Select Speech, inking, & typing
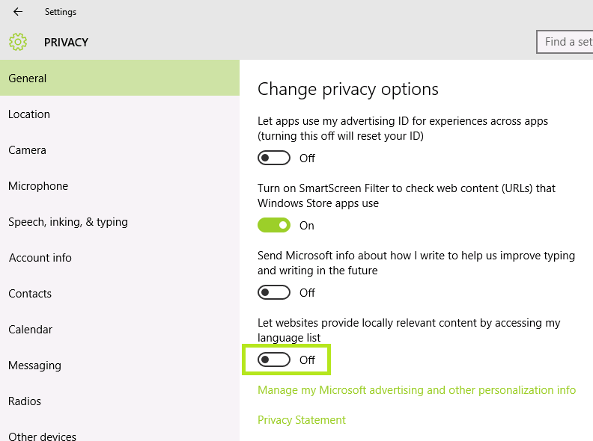Viewport: 593px width, 441px height. coord(68,222)
